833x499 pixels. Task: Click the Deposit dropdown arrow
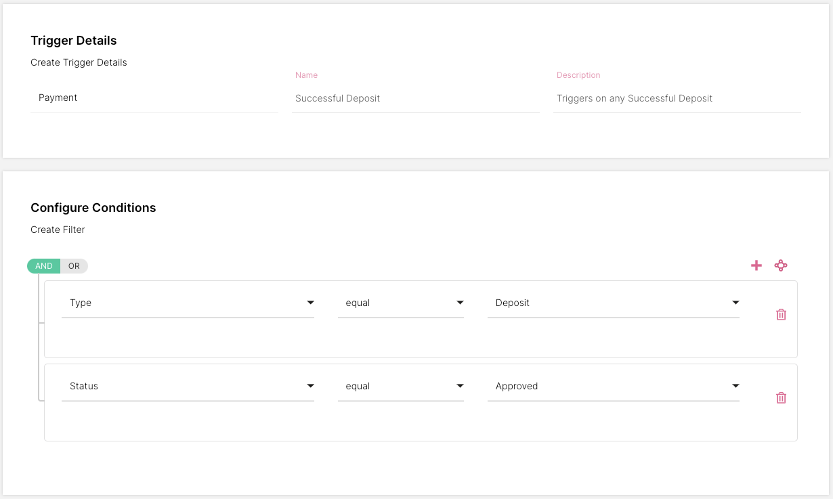click(x=735, y=303)
